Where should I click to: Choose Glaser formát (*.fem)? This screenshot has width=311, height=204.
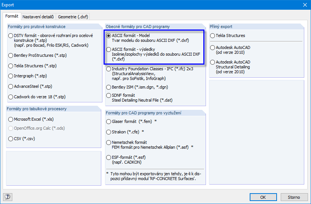(109, 122)
